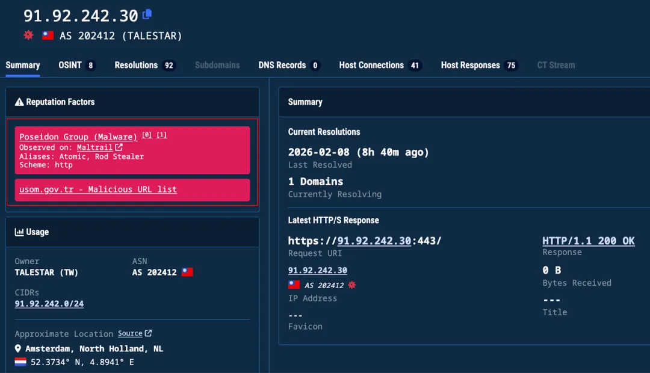Open usom.gov.tr Malicious URL list link

[x=98, y=190]
